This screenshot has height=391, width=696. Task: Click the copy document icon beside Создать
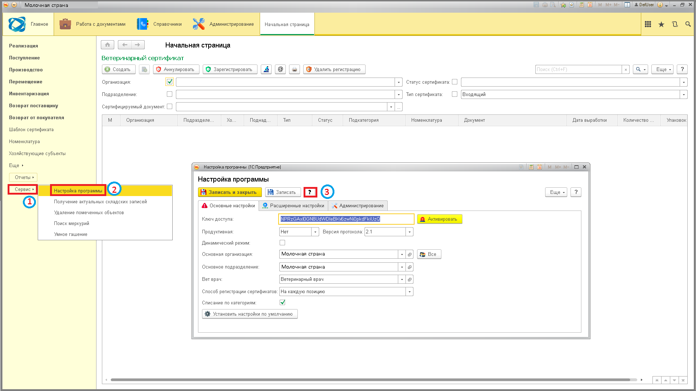pos(144,69)
